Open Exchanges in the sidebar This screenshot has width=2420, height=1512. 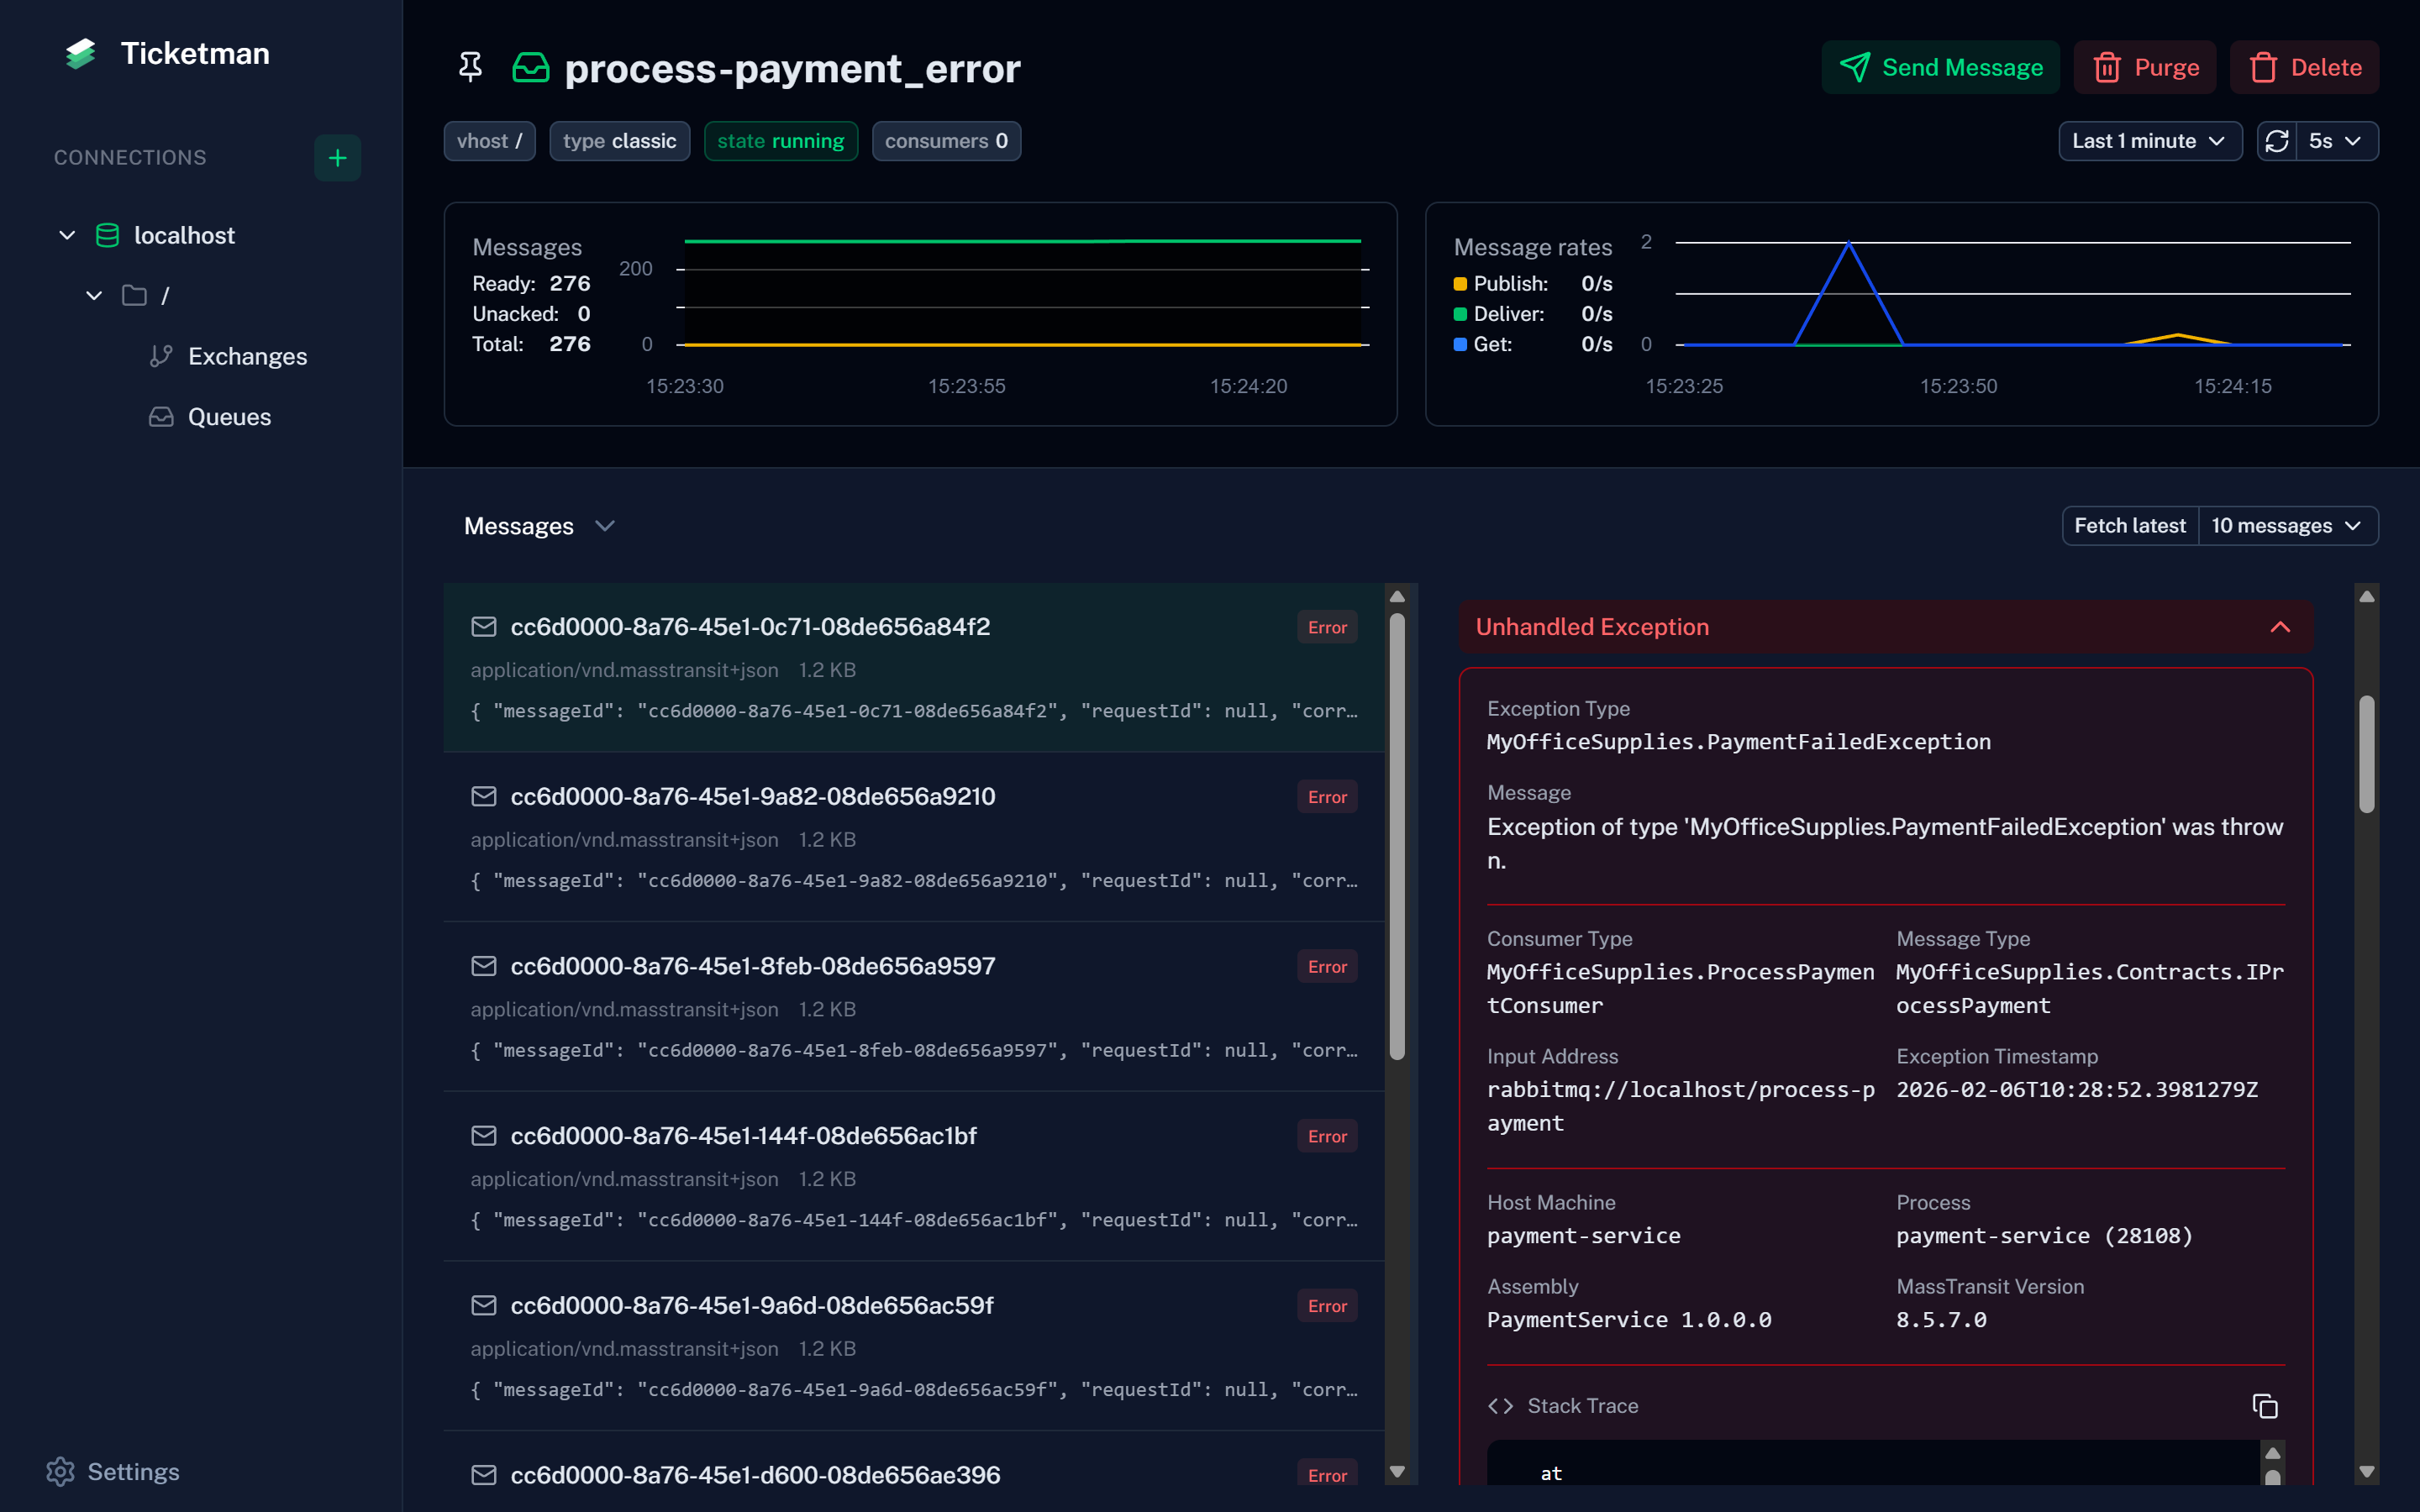tap(247, 356)
